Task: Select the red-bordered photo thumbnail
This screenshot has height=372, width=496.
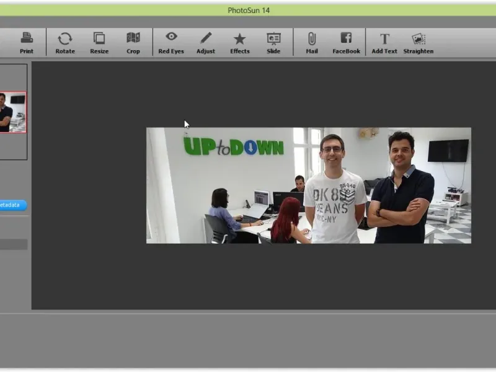Action: [x=12, y=112]
